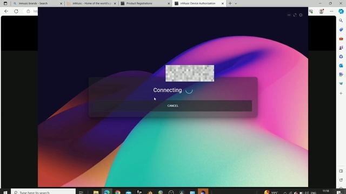
Task: Open the taskbar clock
Action: 325,192
